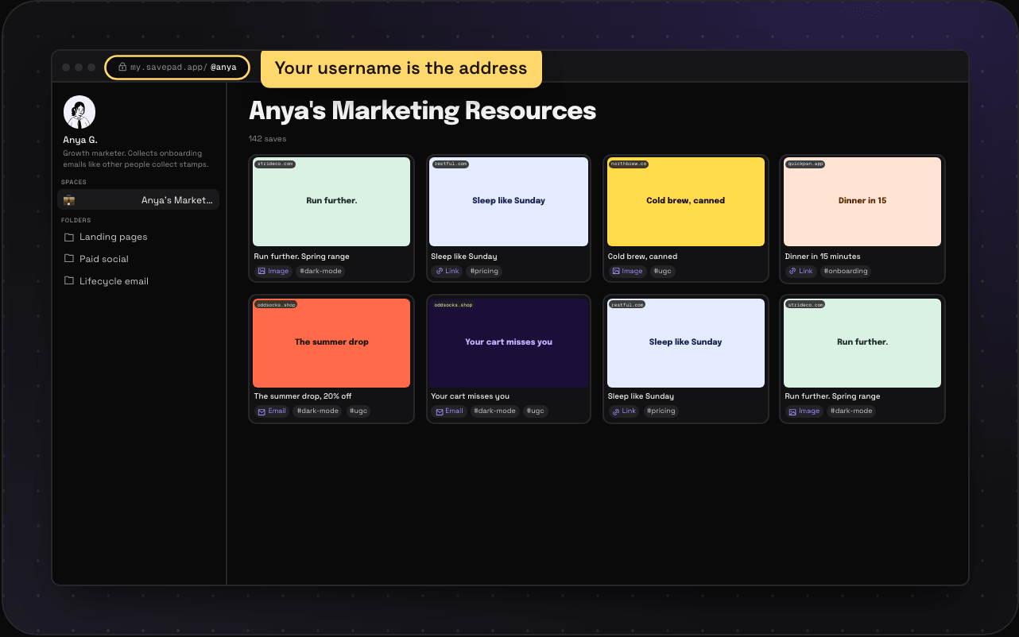Click the briefcase icon in Spaces

pos(69,200)
